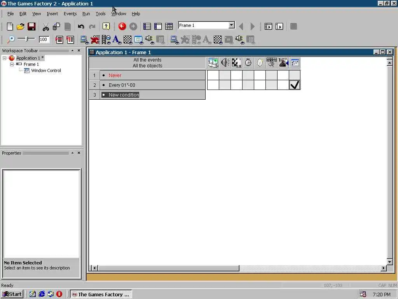Open the Insert menu
398x299 pixels.
(x=52, y=14)
